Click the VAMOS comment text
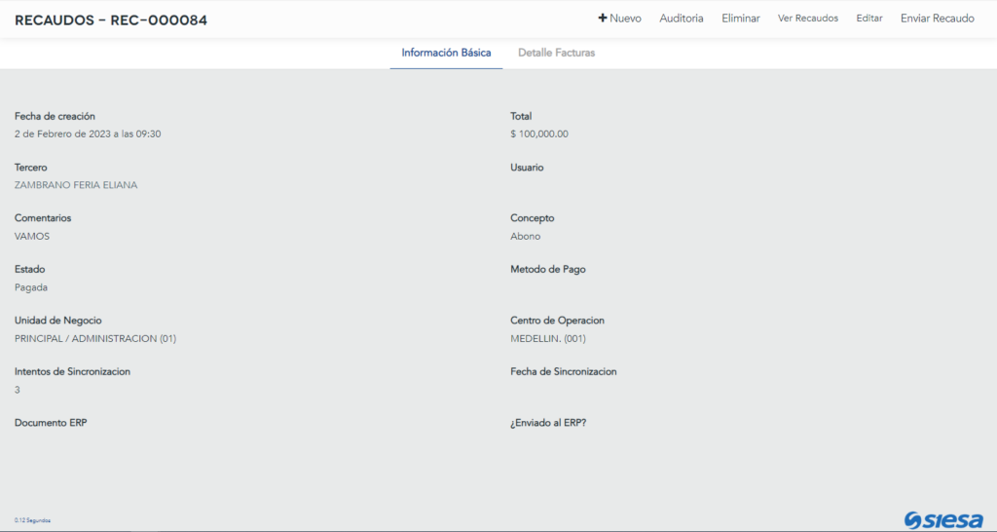The width and height of the screenshot is (997, 532). pos(32,237)
